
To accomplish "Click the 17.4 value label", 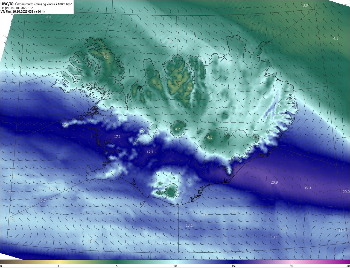I will coord(150,152).
